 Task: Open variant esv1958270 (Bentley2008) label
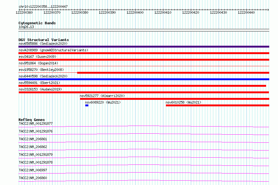point(41,70)
